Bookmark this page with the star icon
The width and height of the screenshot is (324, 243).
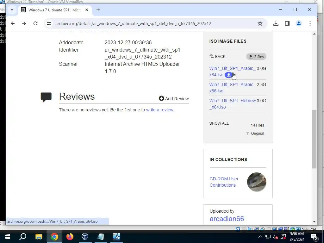pyautogui.click(x=260, y=23)
